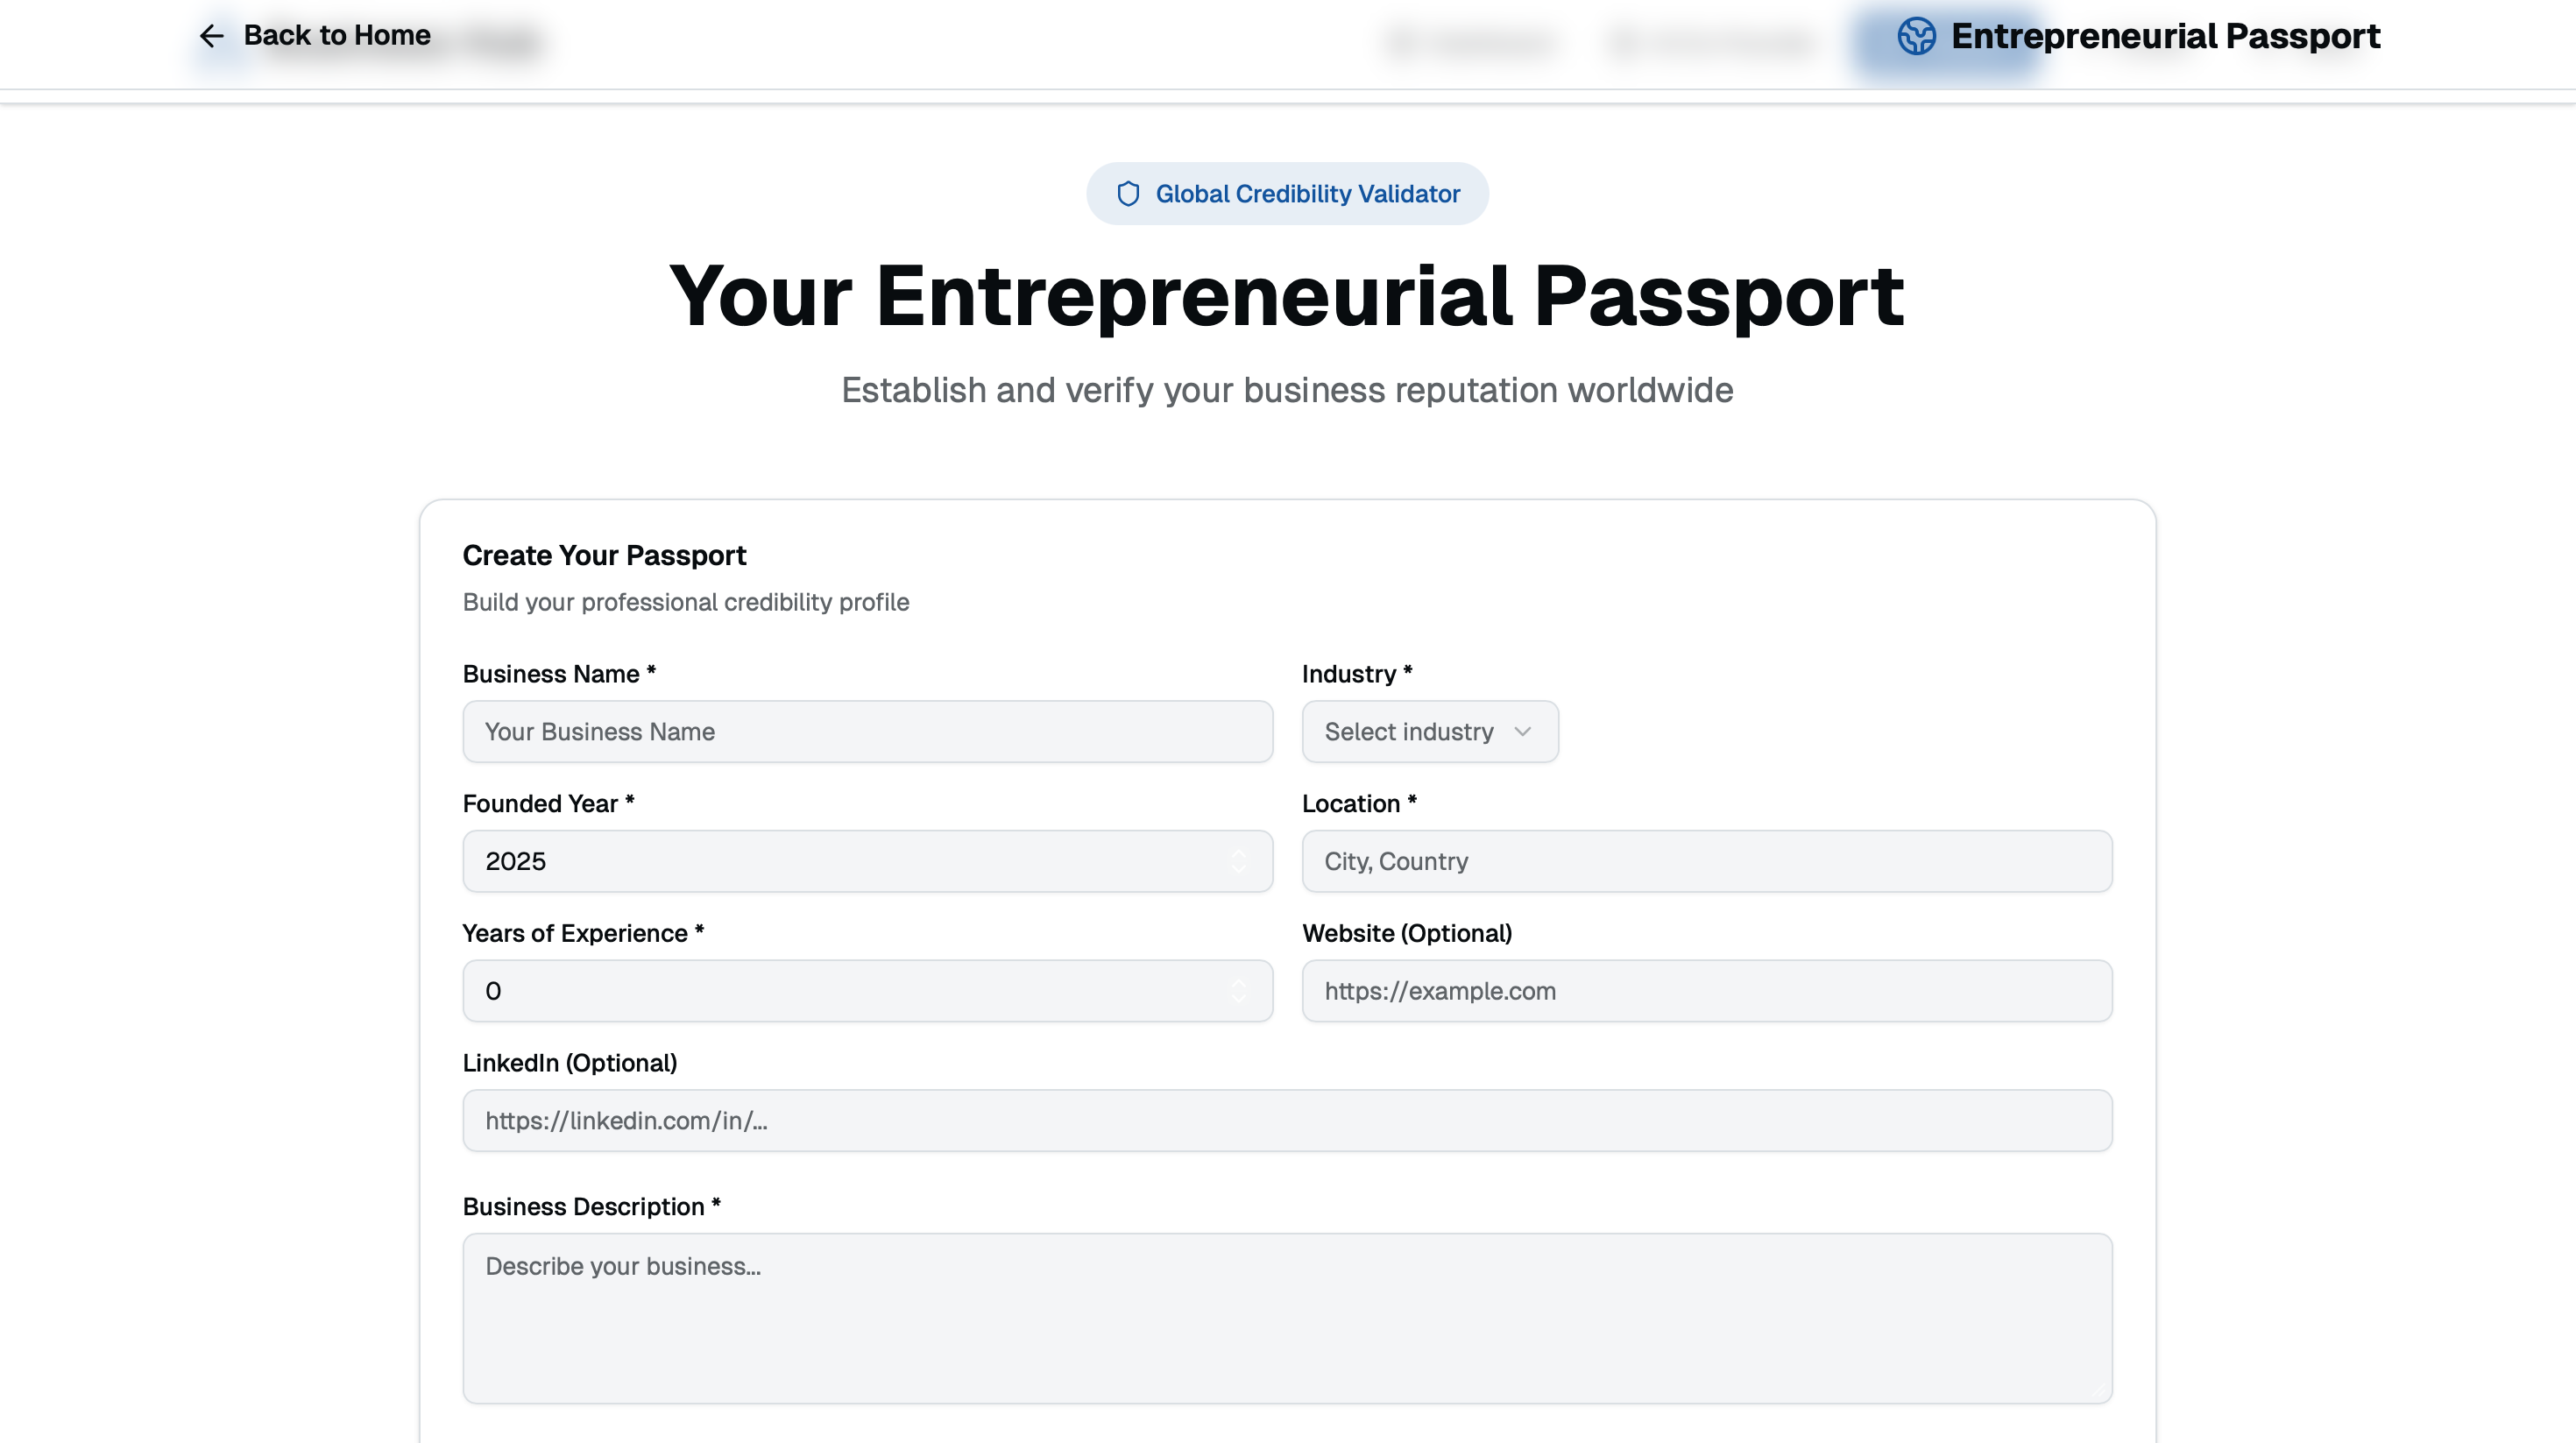Open the Years of Experience value selector
Screen dimensions: 2576x1443
click(867, 990)
